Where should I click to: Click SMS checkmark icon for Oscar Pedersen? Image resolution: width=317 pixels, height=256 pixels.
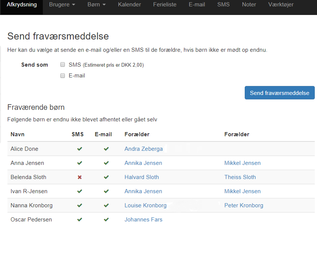tap(80, 220)
